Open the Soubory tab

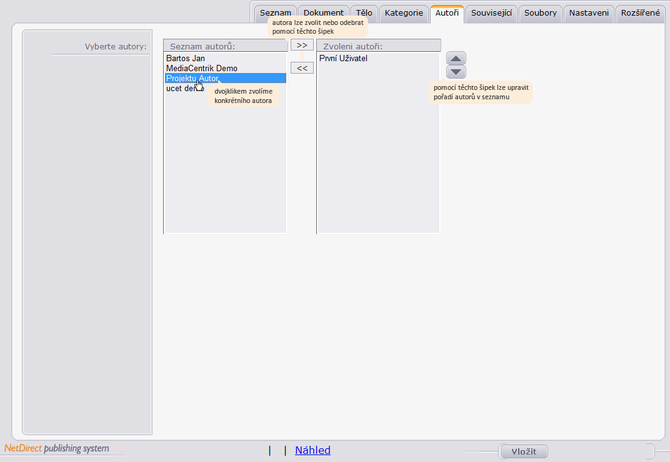[541, 13]
